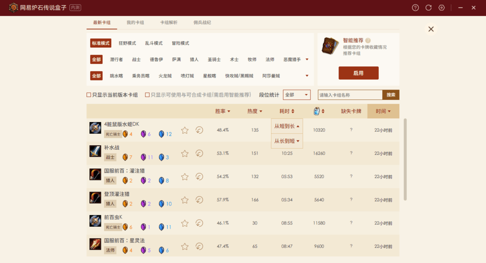Choose 从长到短 sort option

click(x=287, y=141)
